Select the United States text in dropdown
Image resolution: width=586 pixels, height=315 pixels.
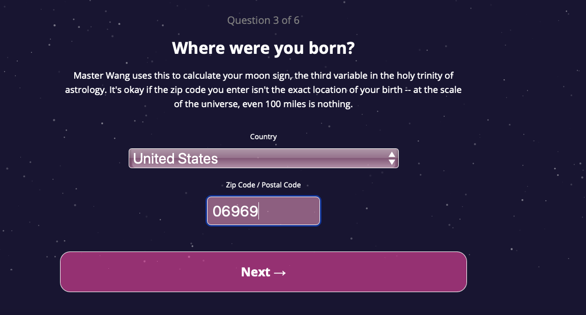pyautogui.click(x=175, y=159)
